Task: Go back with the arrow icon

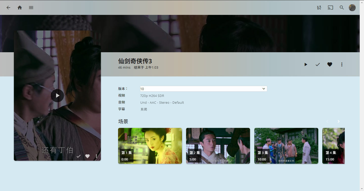Action: tap(8, 8)
